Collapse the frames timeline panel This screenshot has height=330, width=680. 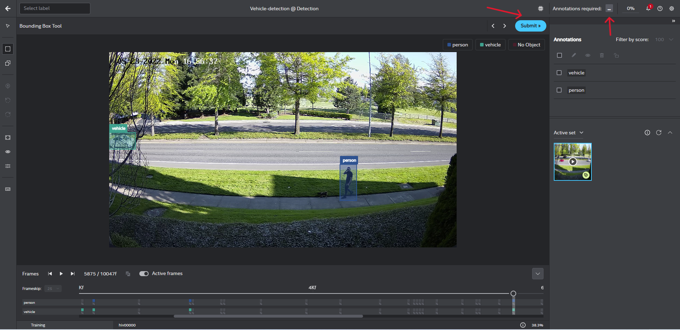pos(537,274)
